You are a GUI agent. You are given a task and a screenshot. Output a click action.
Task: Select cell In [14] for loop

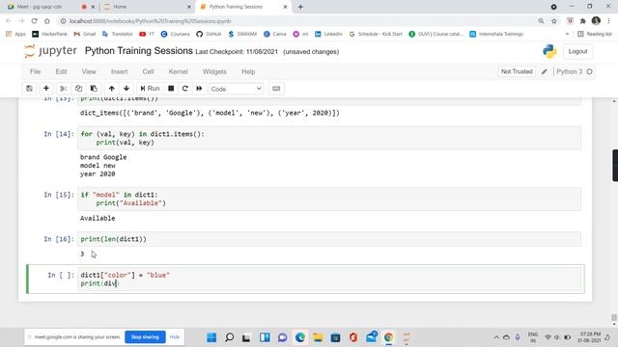click(x=329, y=138)
